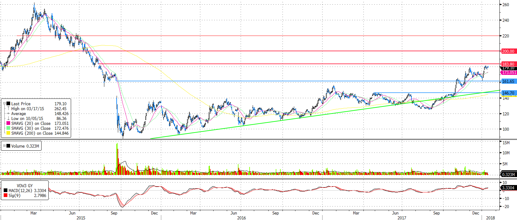The image size is (517, 220).
Task: Click the 'VOW3 GY' ticker label
Action: 25,186
